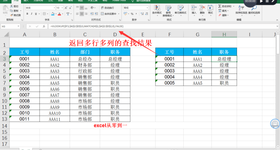Click the Increase Decimal icon
Screen dimensions: 280x150
click(142, 14)
